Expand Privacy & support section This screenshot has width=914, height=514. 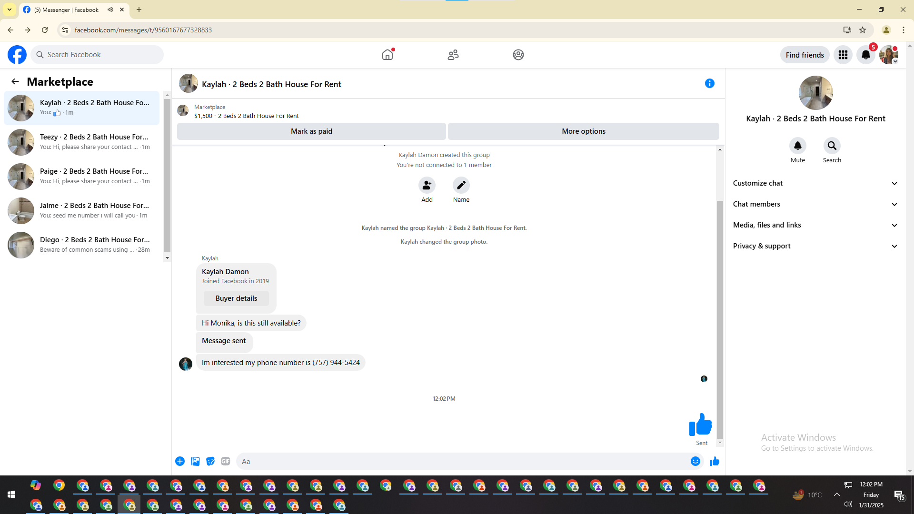[x=815, y=246]
